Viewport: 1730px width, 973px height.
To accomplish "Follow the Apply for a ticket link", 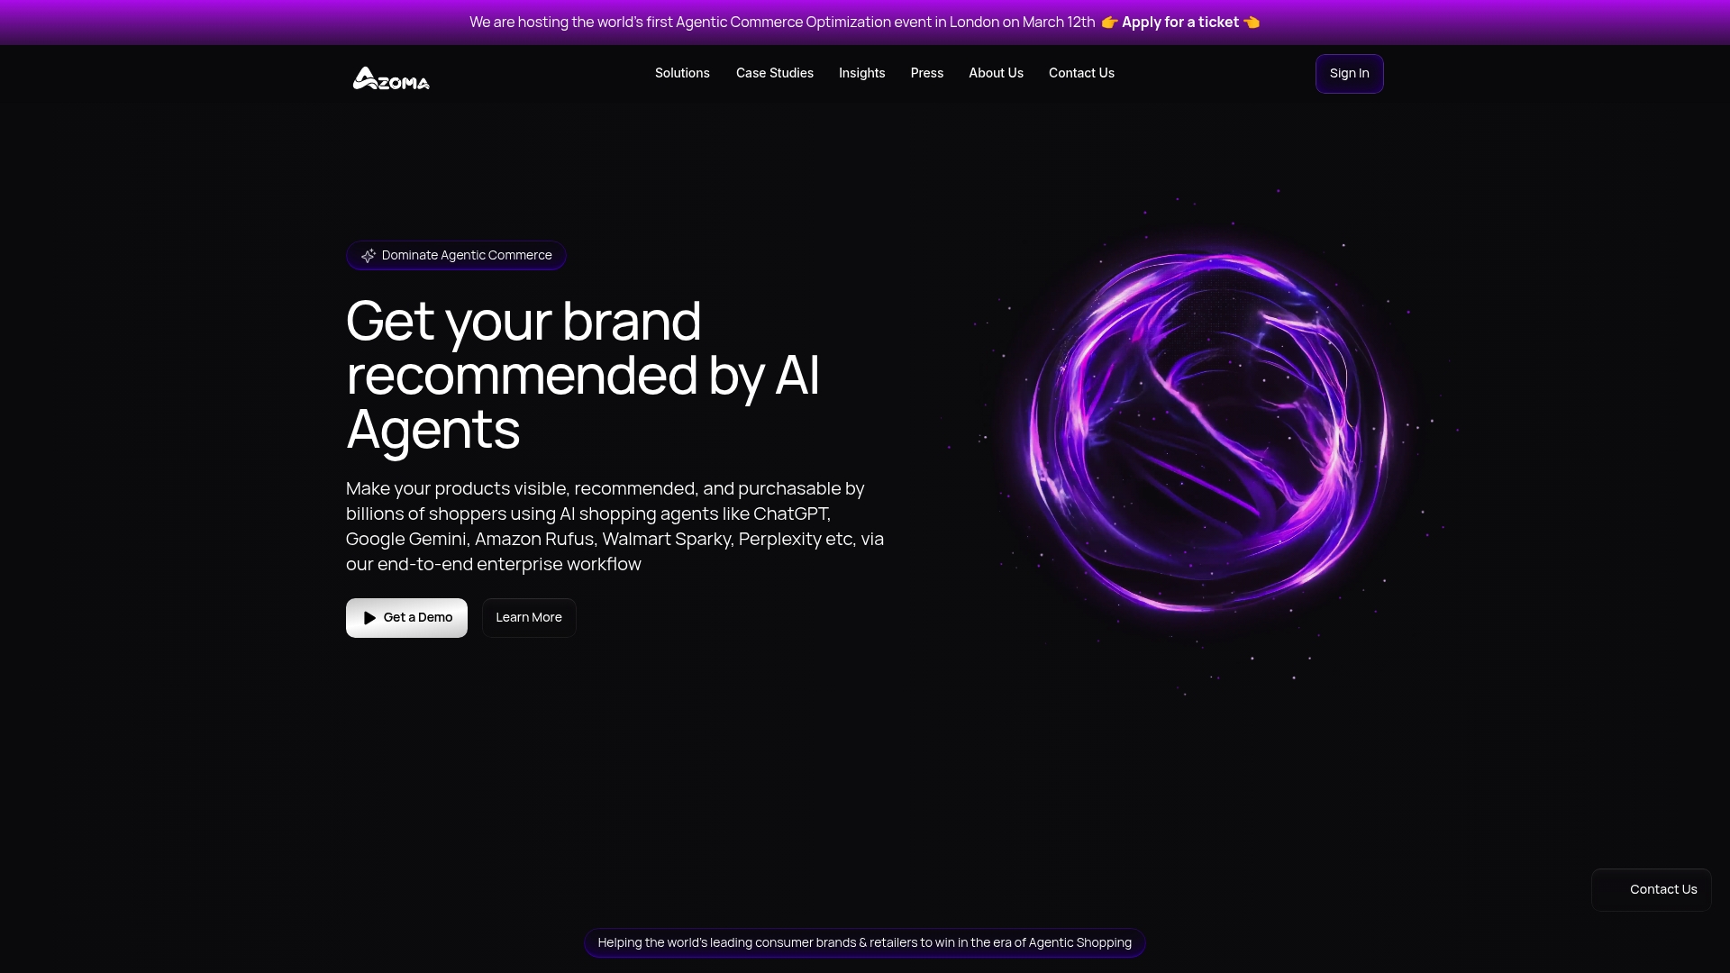I will pyautogui.click(x=1180, y=23).
